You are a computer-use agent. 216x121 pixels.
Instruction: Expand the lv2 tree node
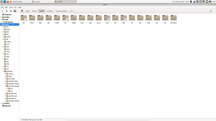pos(7,89)
